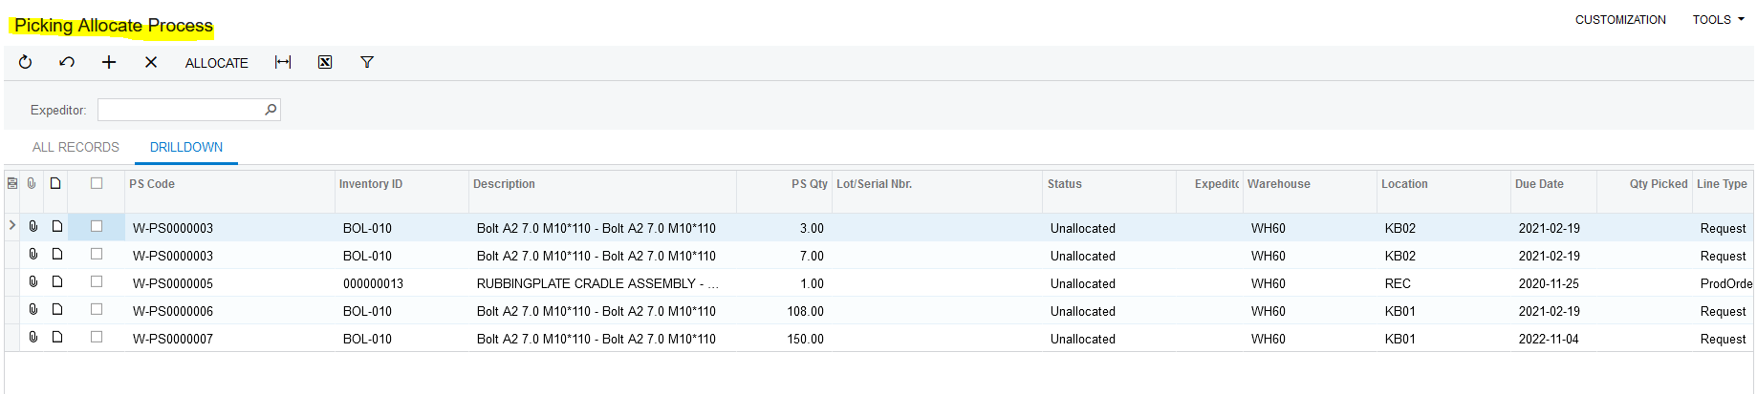The width and height of the screenshot is (1757, 394).
Task: Click the magnifier in Expeditor field
Action: pos(271,110)
